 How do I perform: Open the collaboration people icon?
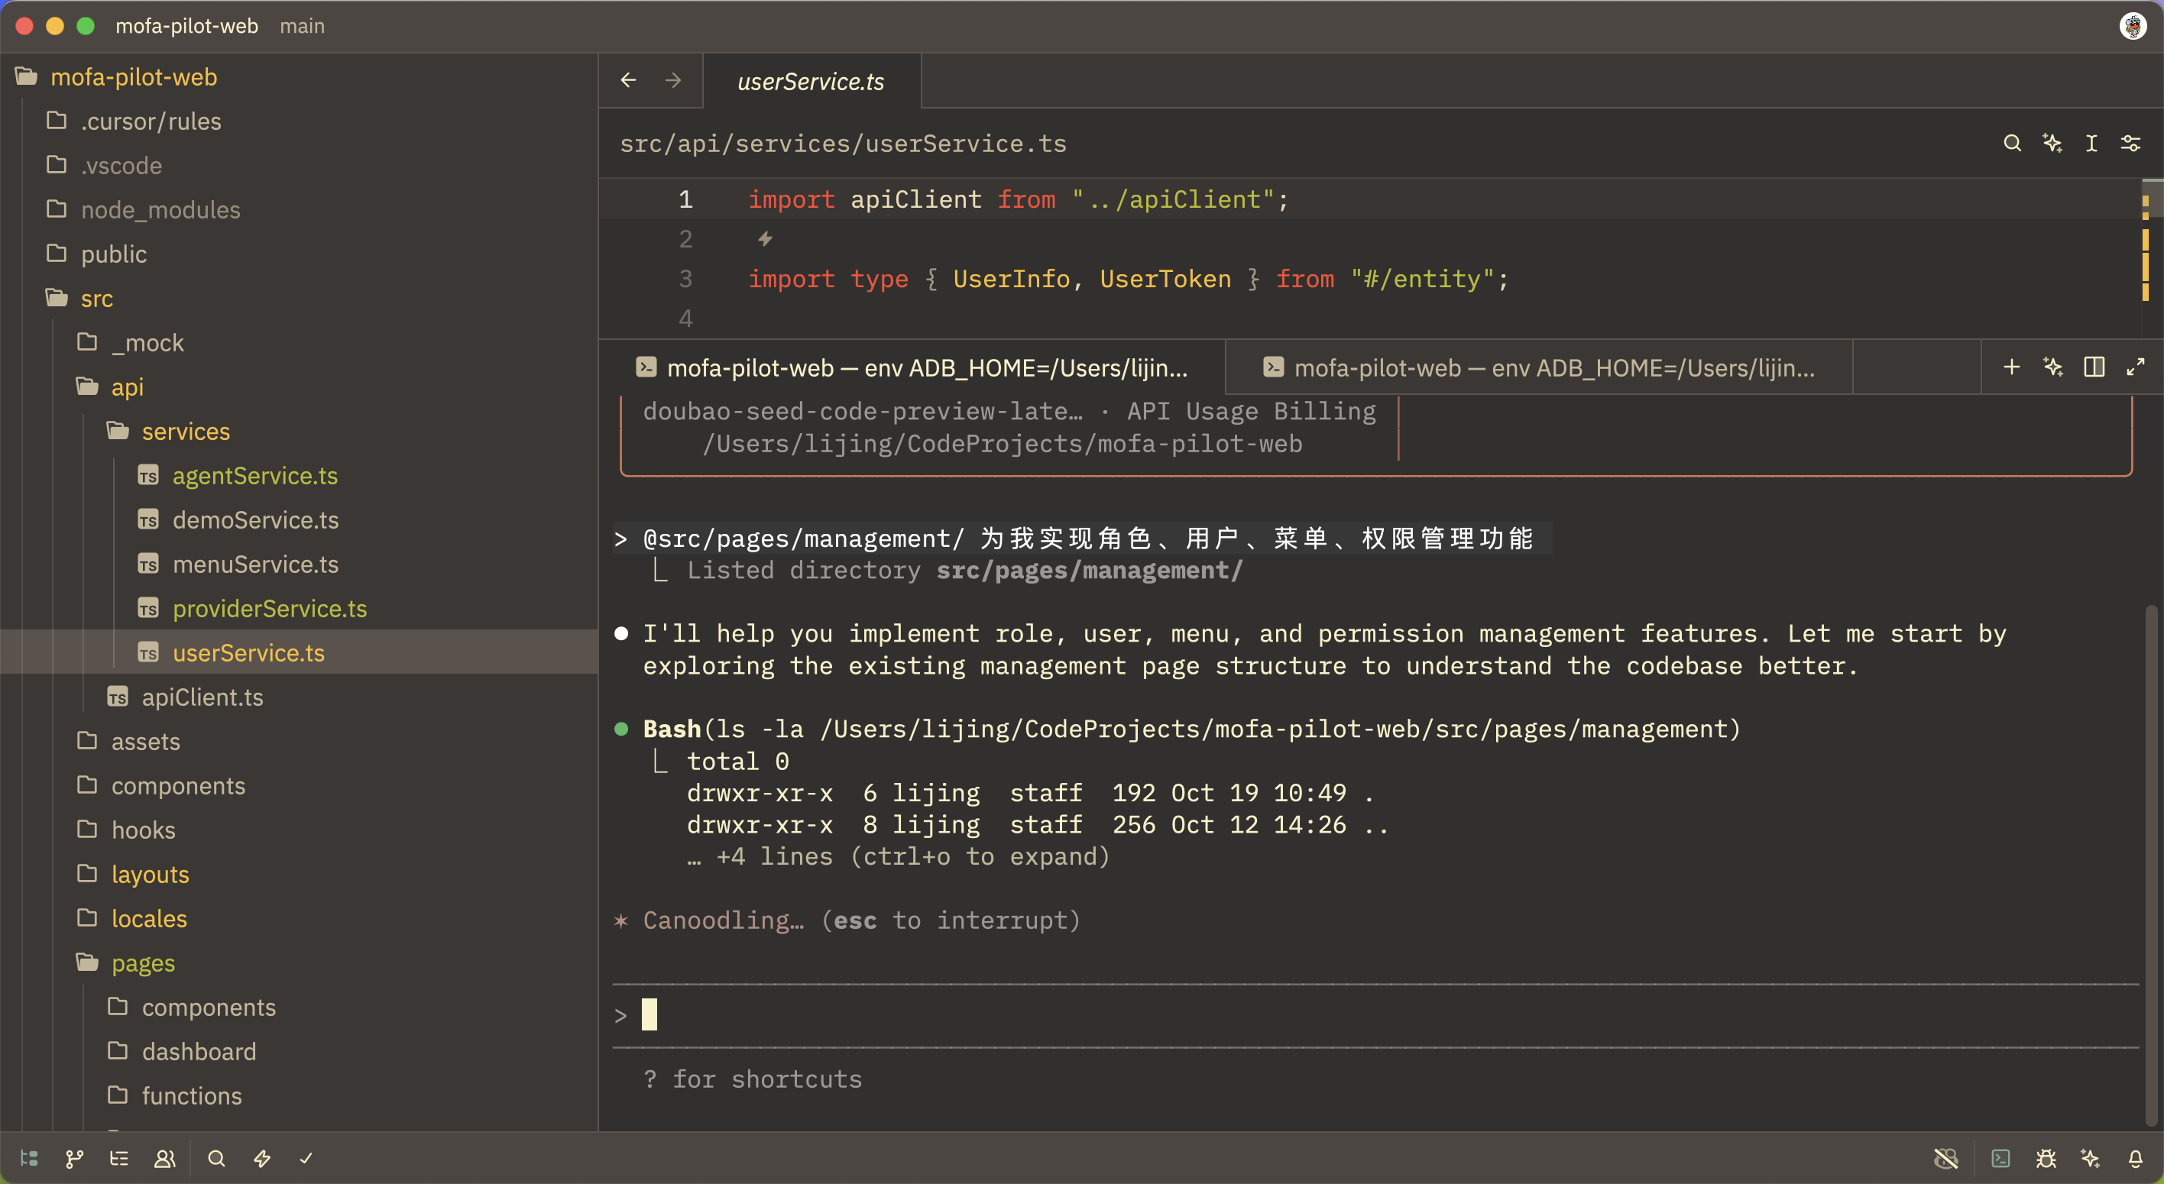click(x=164, y=1159)
